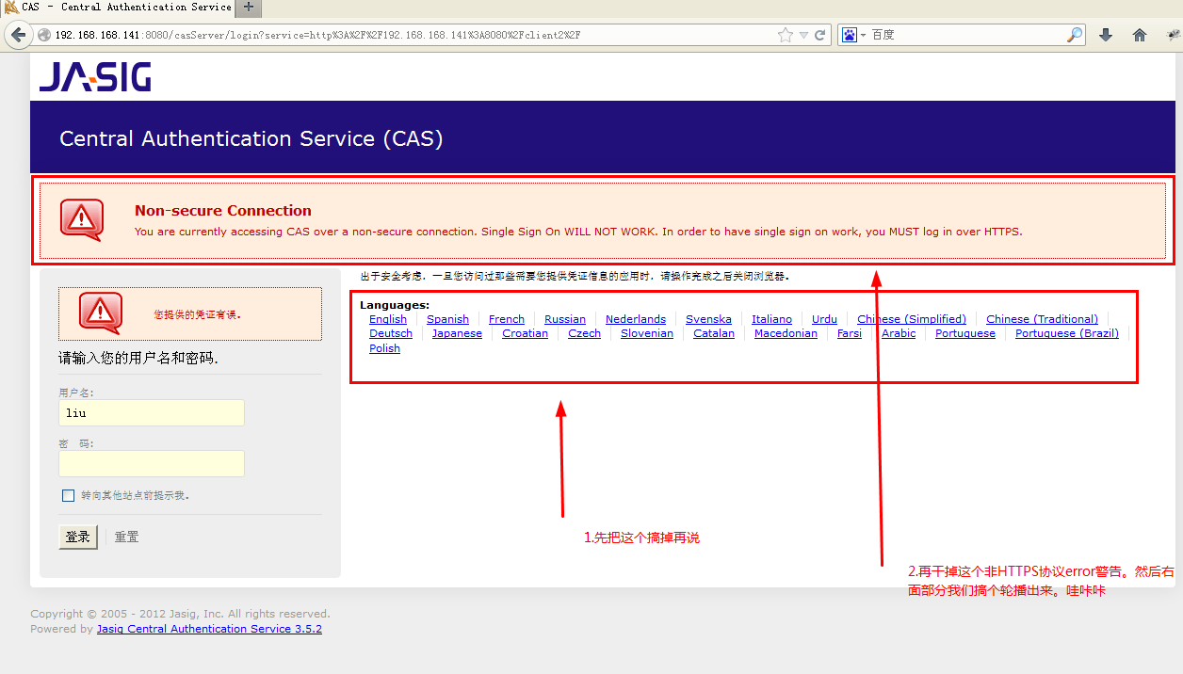Click the Non-secure Connection heading text
The width and height of the screenshot is (1183, 674).
[223, 211]
